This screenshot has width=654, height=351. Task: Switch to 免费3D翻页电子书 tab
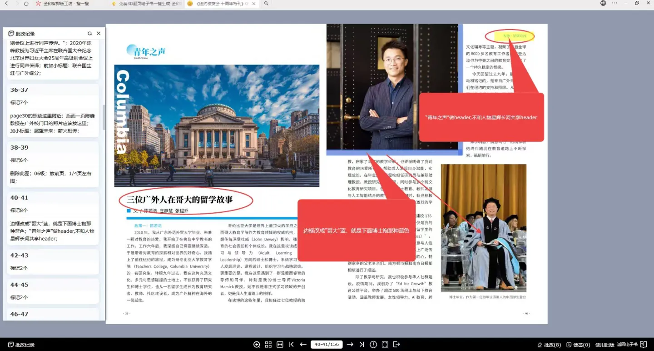(146, 4)
